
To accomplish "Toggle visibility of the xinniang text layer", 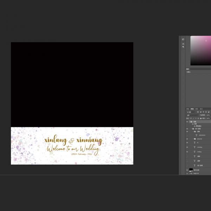I will 187,147.
